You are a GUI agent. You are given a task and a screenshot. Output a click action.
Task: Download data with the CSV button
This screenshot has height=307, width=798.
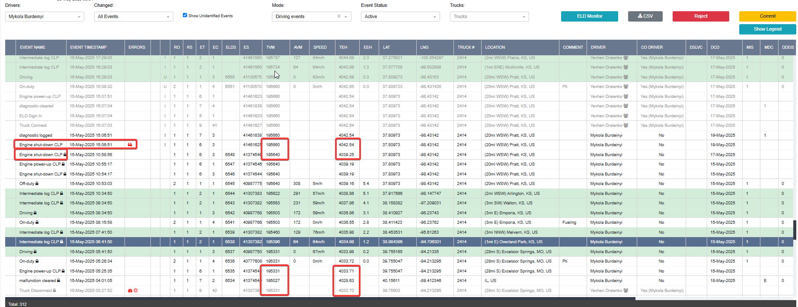coord(645,16)
